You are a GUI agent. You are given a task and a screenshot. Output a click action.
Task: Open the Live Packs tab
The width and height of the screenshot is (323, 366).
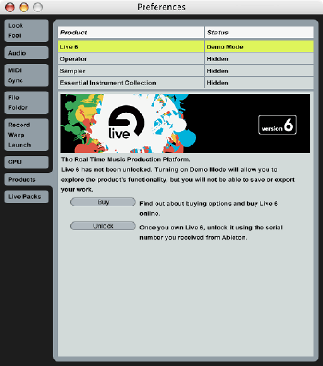point(26,196)
